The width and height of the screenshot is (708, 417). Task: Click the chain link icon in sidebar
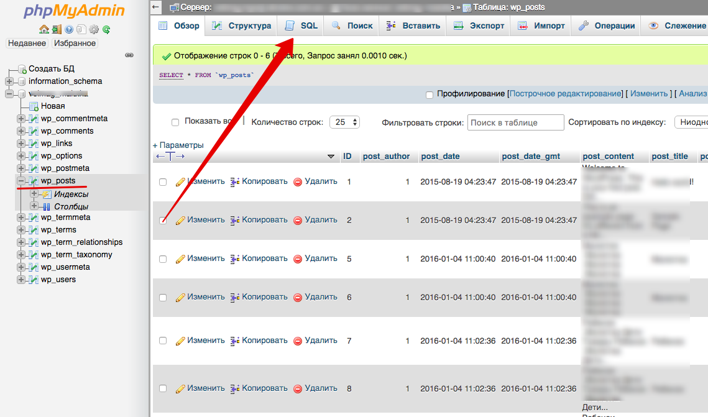[x=129, y=55]
